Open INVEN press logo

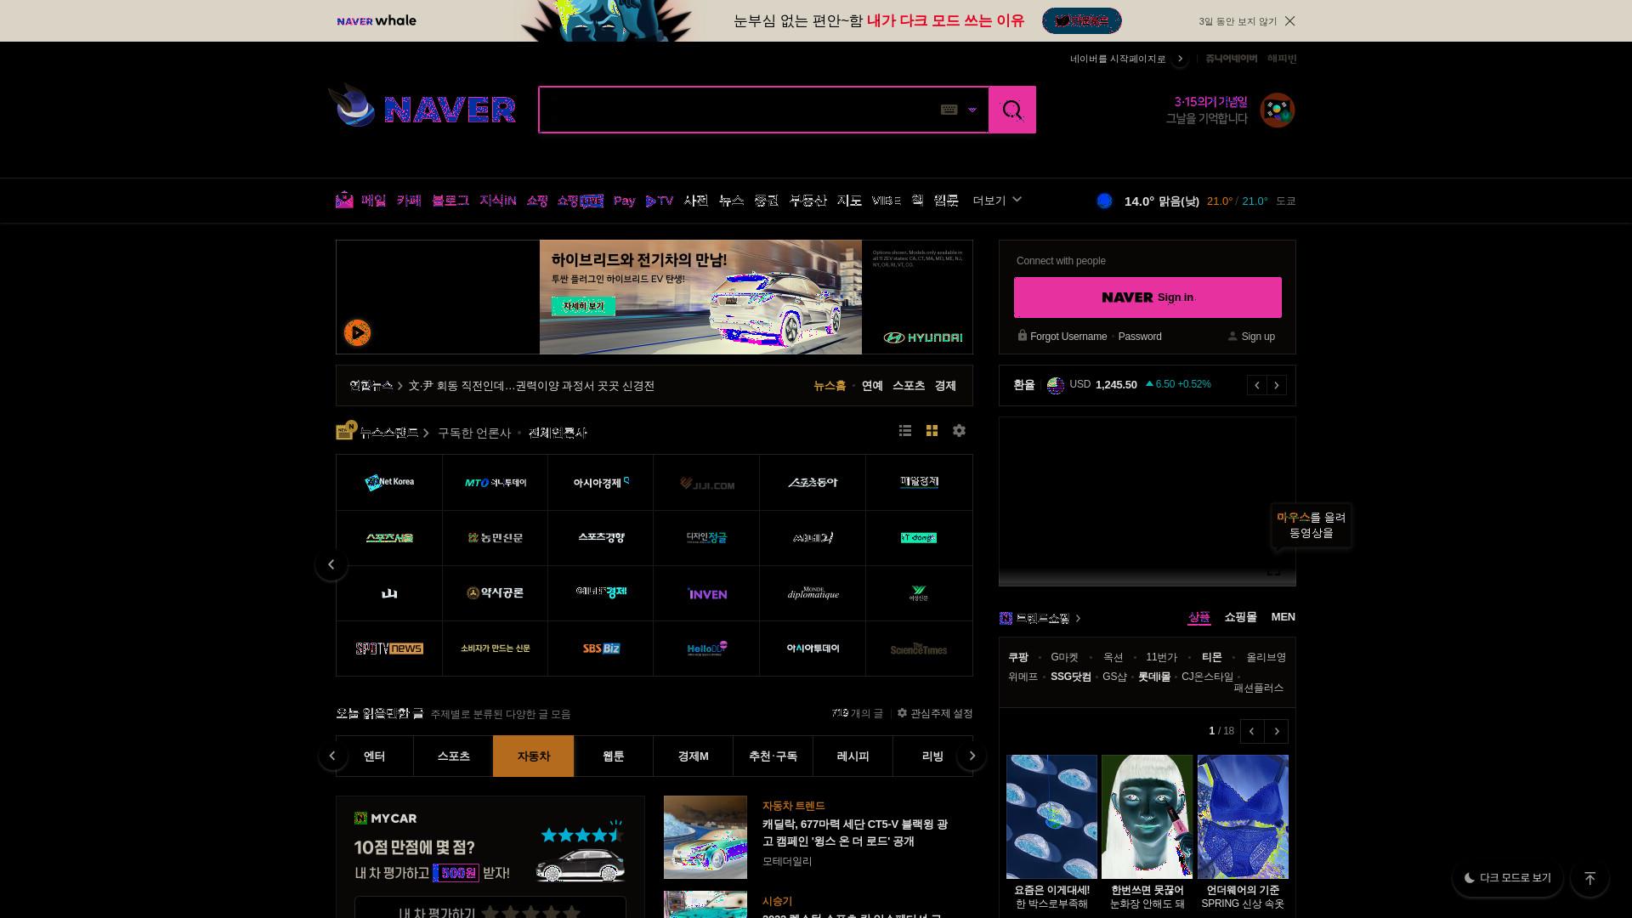coord(707,593)
